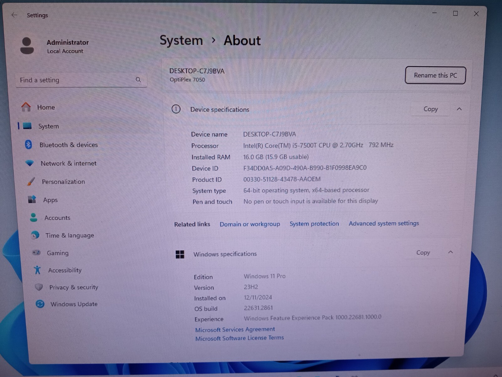The height and width of the screenshot is (377, 502).
Task: Collapse the Windows specifications section
Action: (451, 252)
